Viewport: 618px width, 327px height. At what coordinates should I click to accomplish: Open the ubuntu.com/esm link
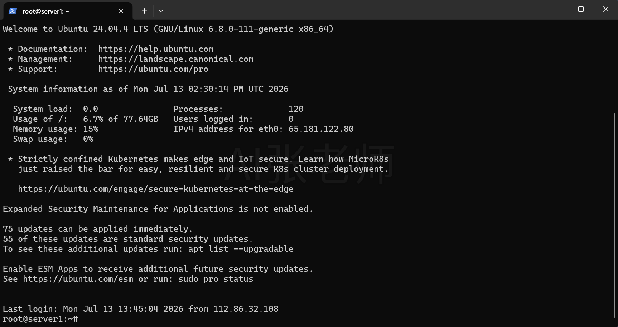78,279
